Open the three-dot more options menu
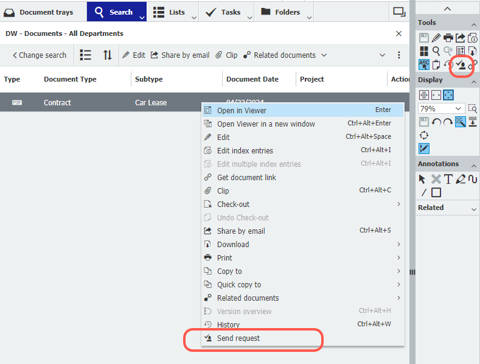Screen dimensions: 480x364 (x=398, y=55)
